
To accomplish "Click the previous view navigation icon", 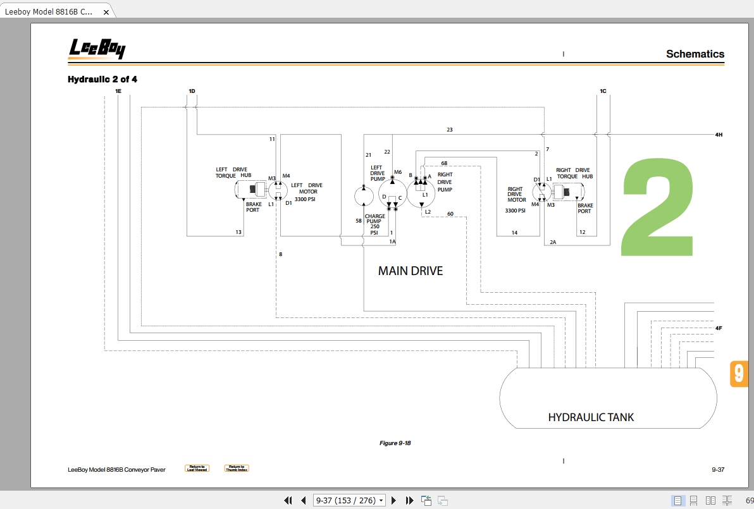I will 426,500.
